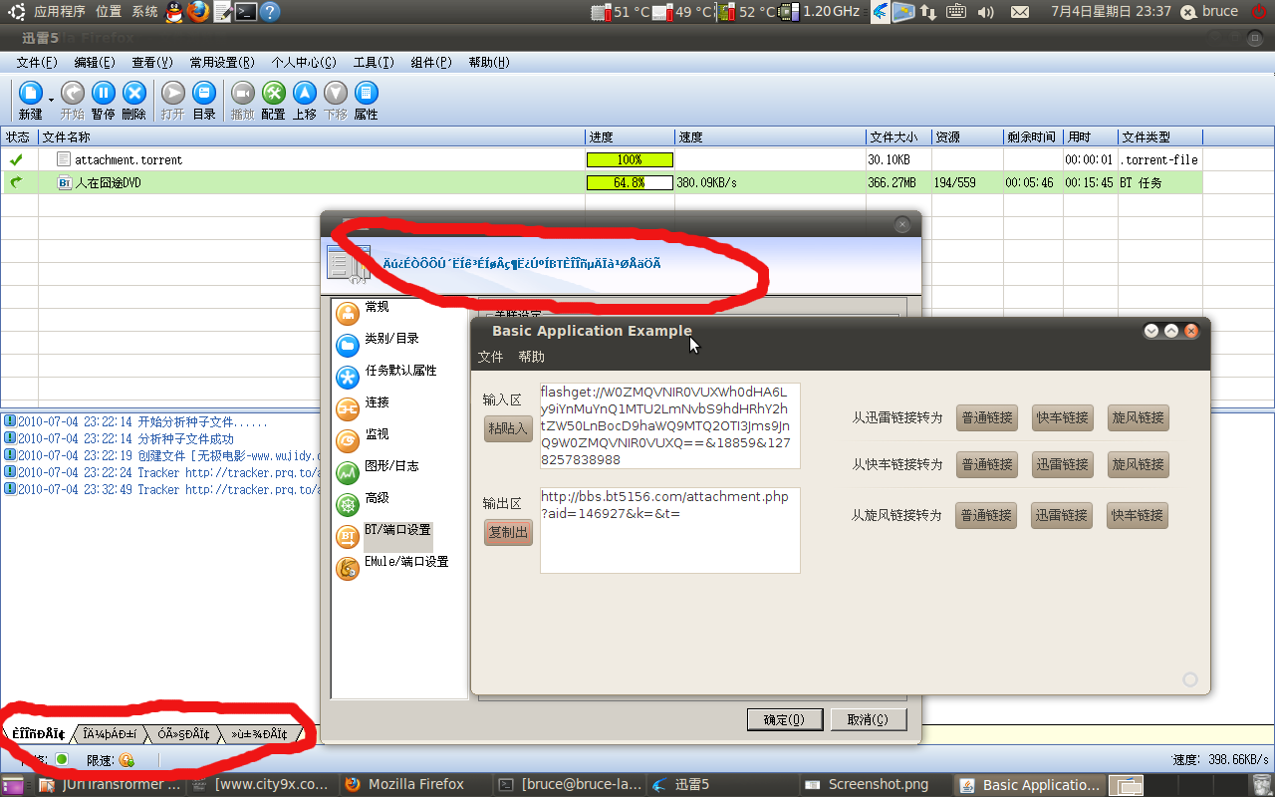Select 图形/日志 in the settings sidebar
The width and height of the screenshot is (1275, 797).
pyautogui.click(x=391, y=466)
